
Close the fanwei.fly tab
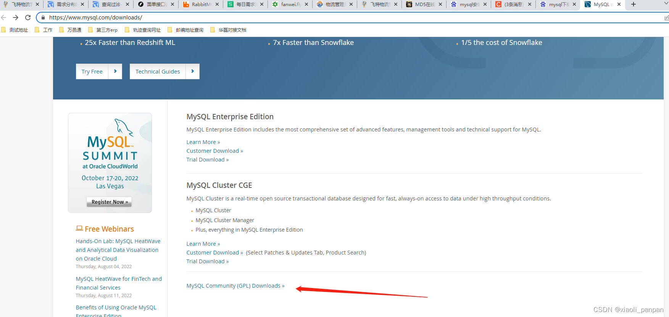pos(306,4)
